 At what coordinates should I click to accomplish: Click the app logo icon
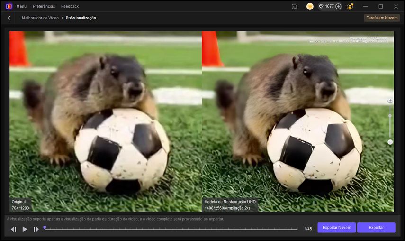(9, 6)
